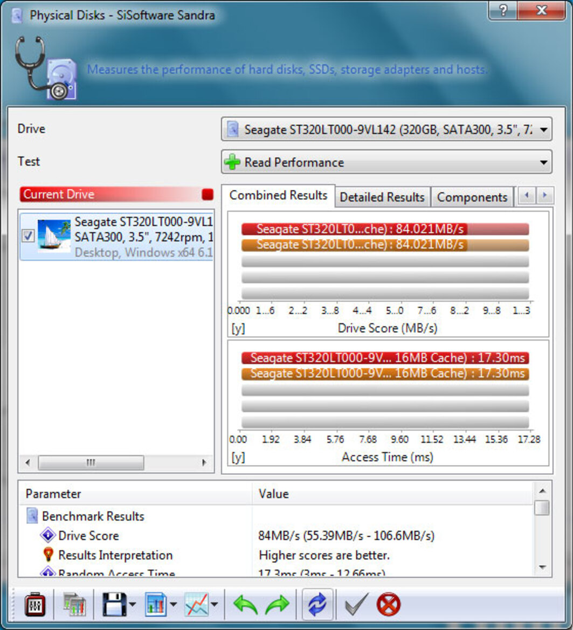Click the Current Drive red header bar
This screenshot has width=573, height=630.
tap(116, 195)
